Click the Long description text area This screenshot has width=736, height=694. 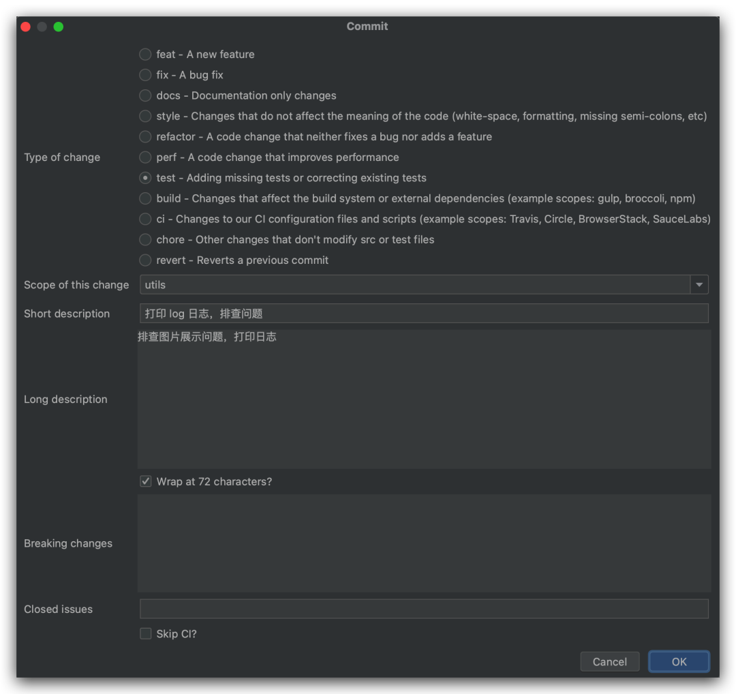point(423,399)
